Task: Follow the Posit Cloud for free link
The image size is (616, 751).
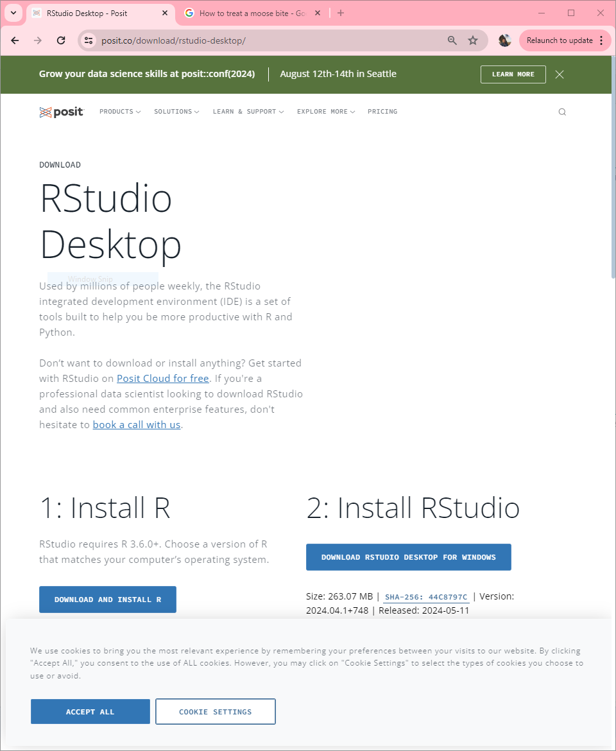Action: point(163,378)
